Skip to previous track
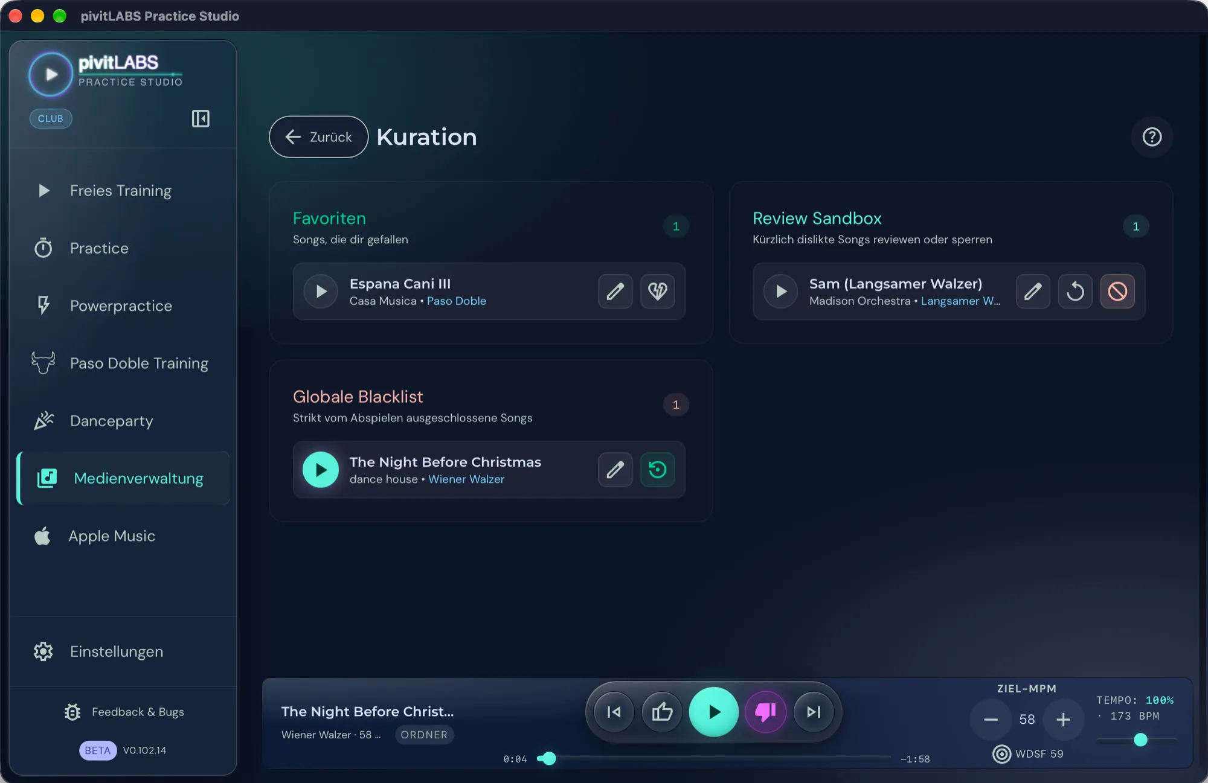Image resolution: width=1208 pixels, height=783 pixels. tap(614, 712)
